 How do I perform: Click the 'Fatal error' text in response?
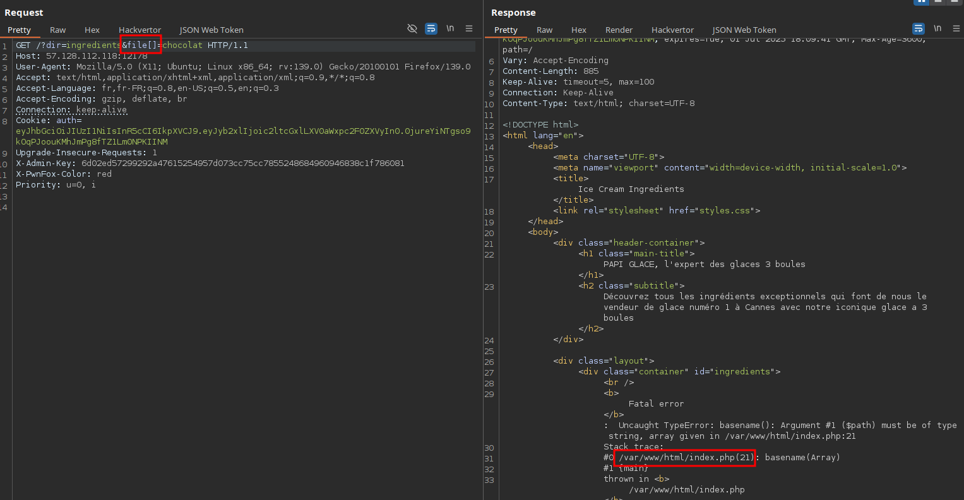[657, 404]
